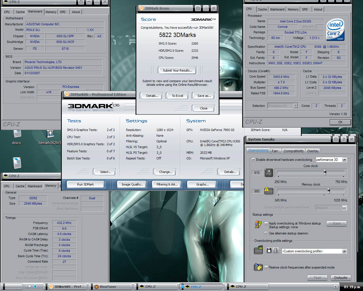Click Details button in 3DMark Score window
Image resolution: width=363 pixels, height=291 pixels.
tap(152, 96)
